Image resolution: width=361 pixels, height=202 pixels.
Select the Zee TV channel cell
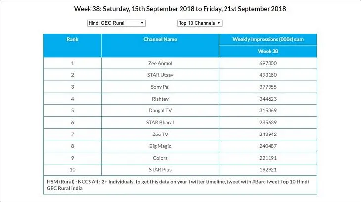[160, 135]
